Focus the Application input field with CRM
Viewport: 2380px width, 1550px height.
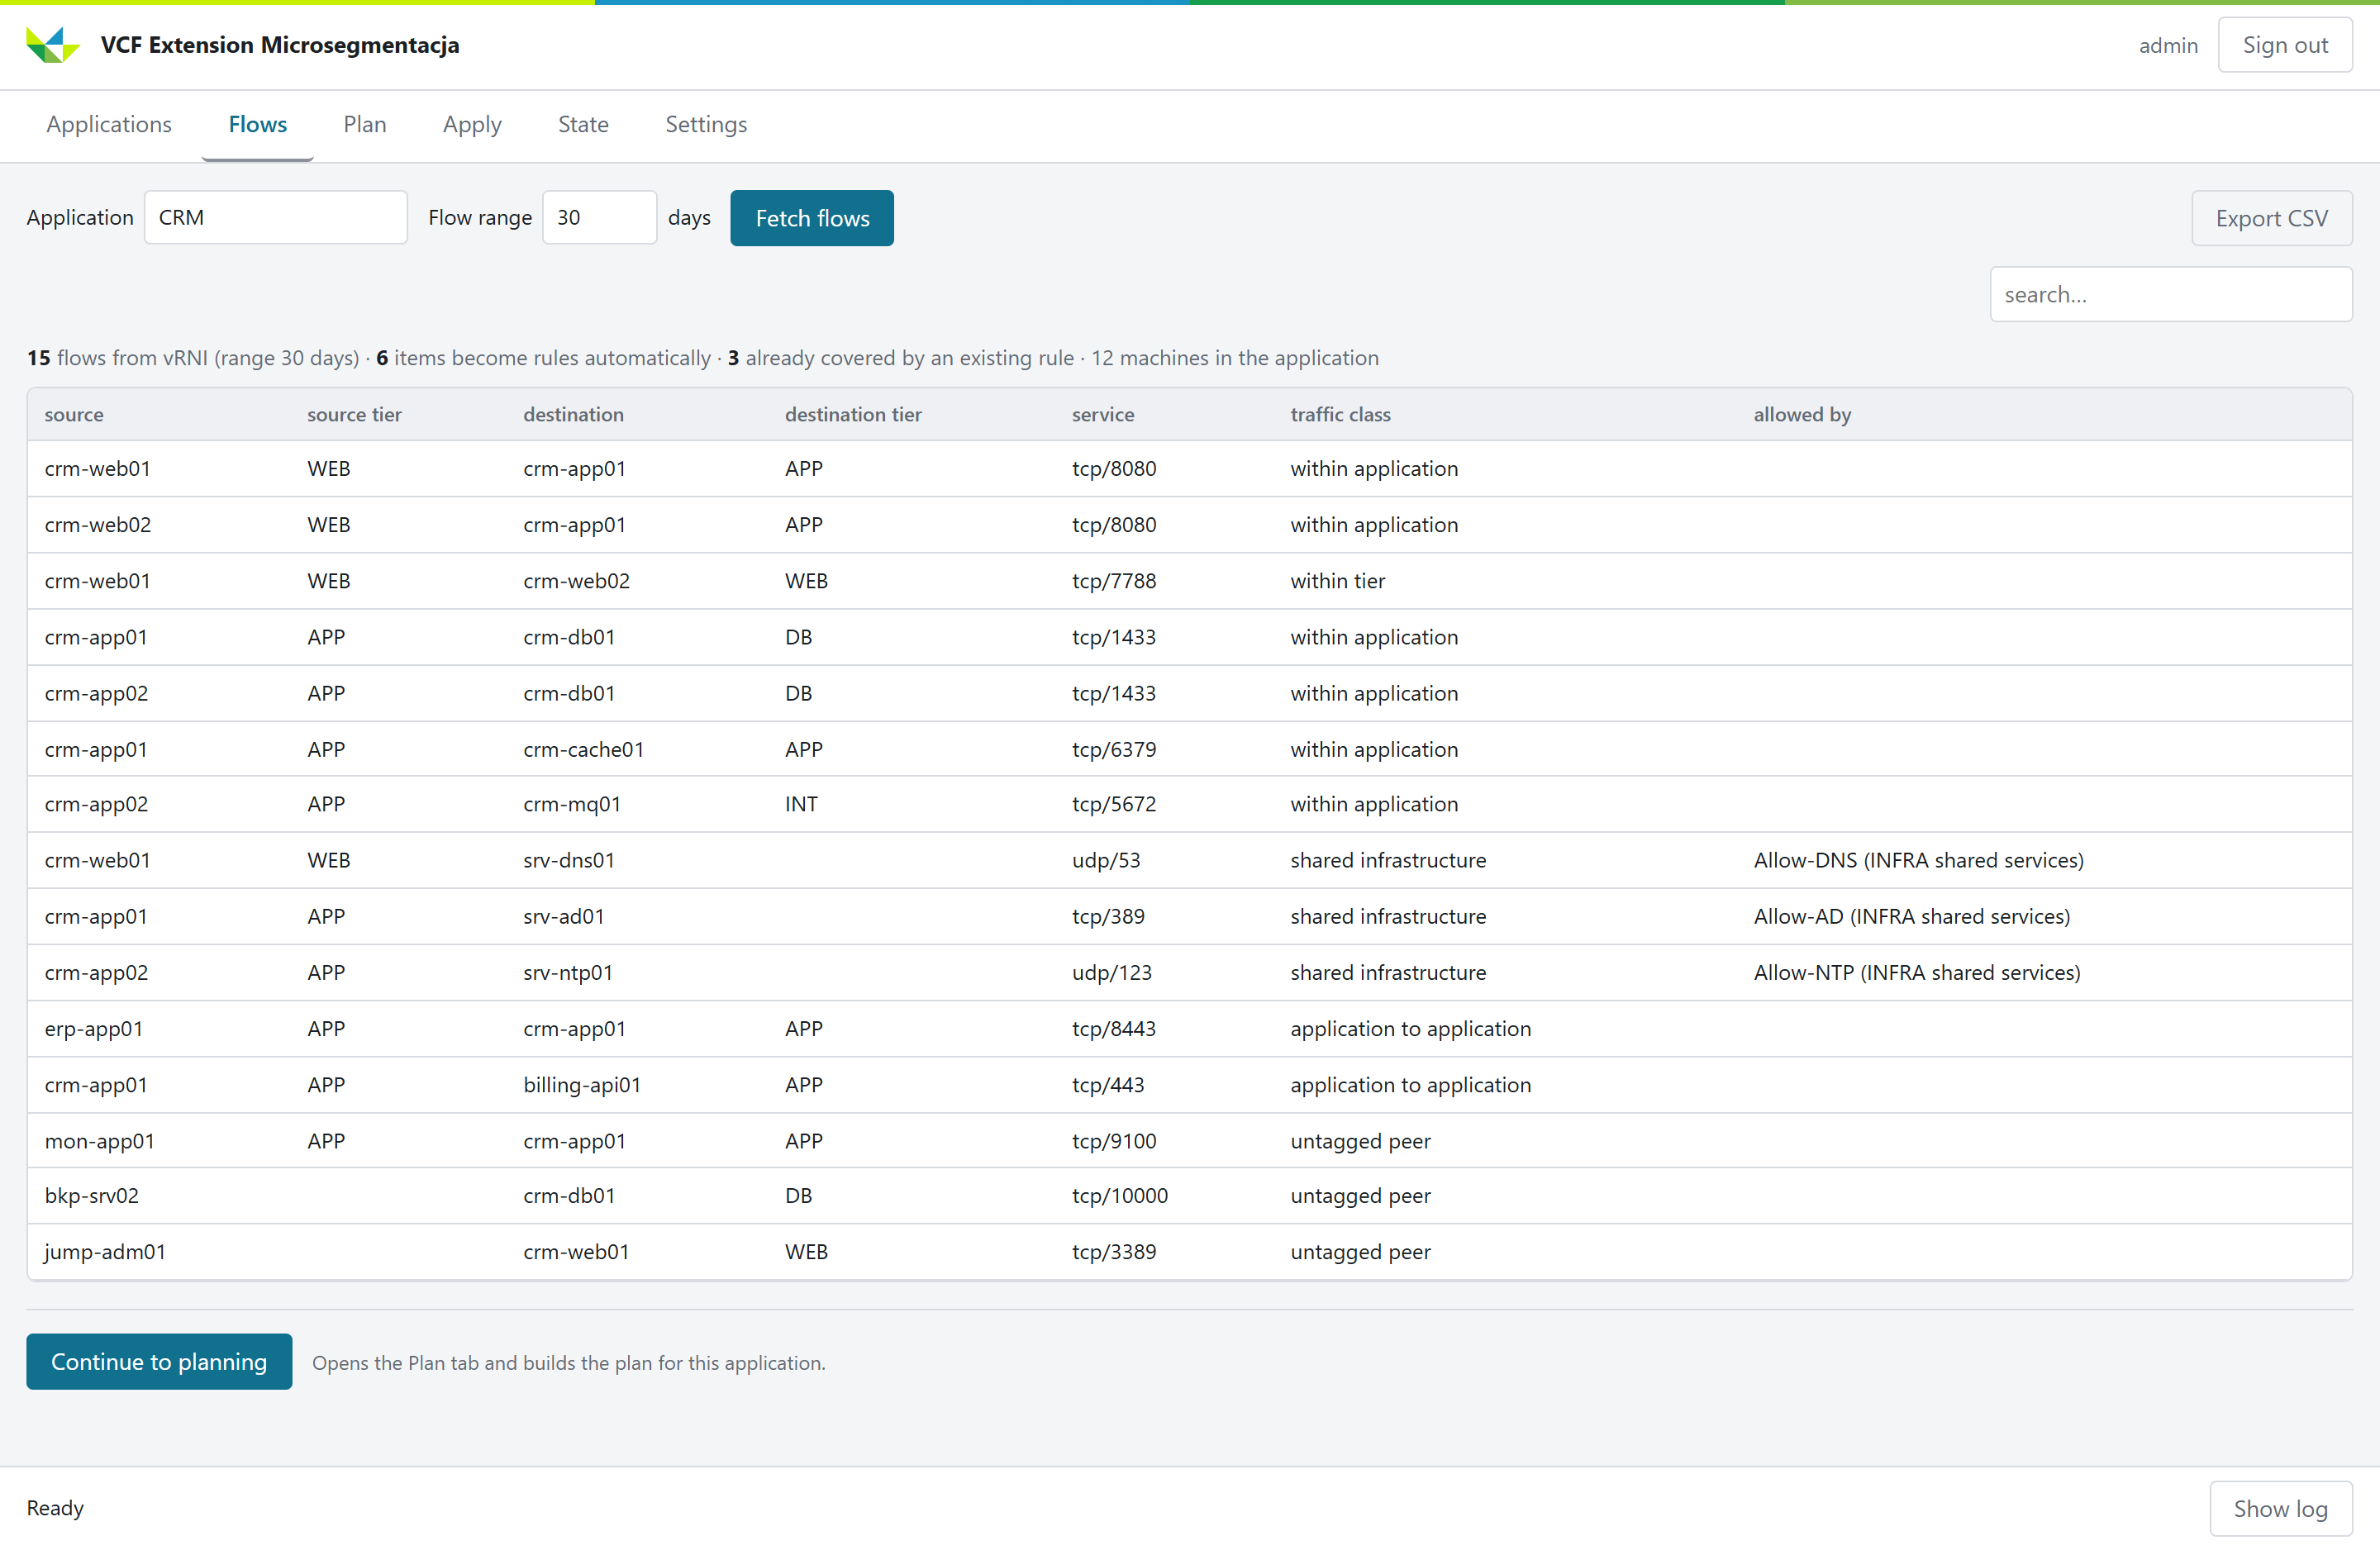(x=276, y=218)
